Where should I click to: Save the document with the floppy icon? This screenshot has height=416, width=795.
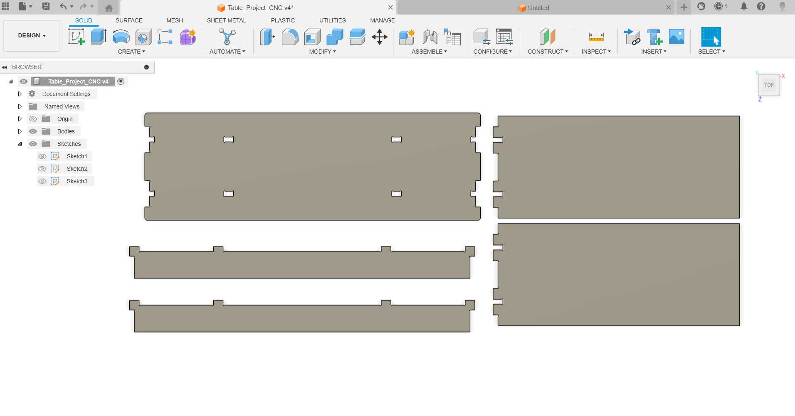pos(46,6)
